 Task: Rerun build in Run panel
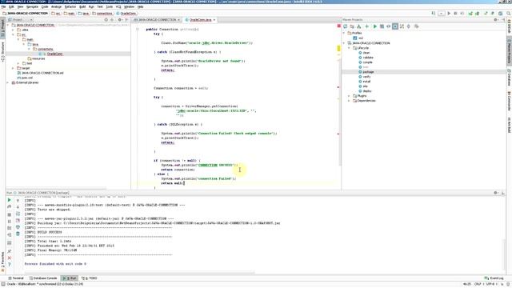tap(9, 200)
